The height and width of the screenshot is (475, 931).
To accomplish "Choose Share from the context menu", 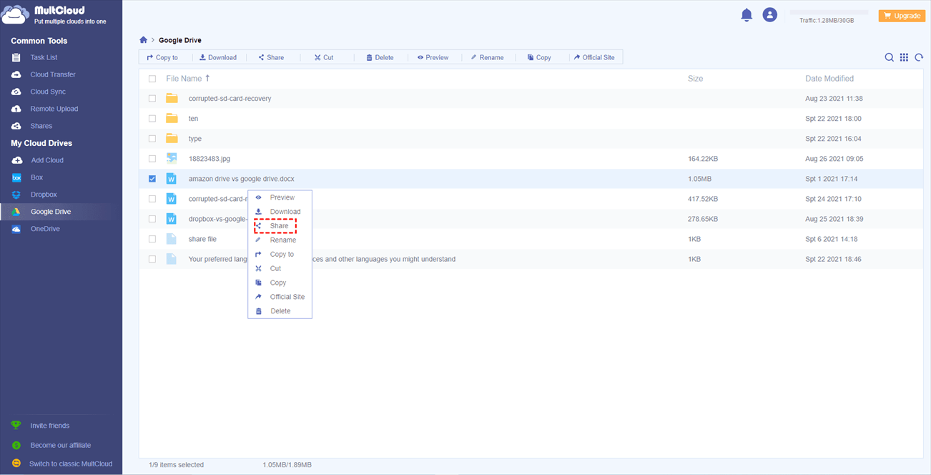I will 278,226.
